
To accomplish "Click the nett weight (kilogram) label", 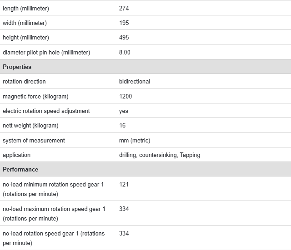I will pos(30,125).
